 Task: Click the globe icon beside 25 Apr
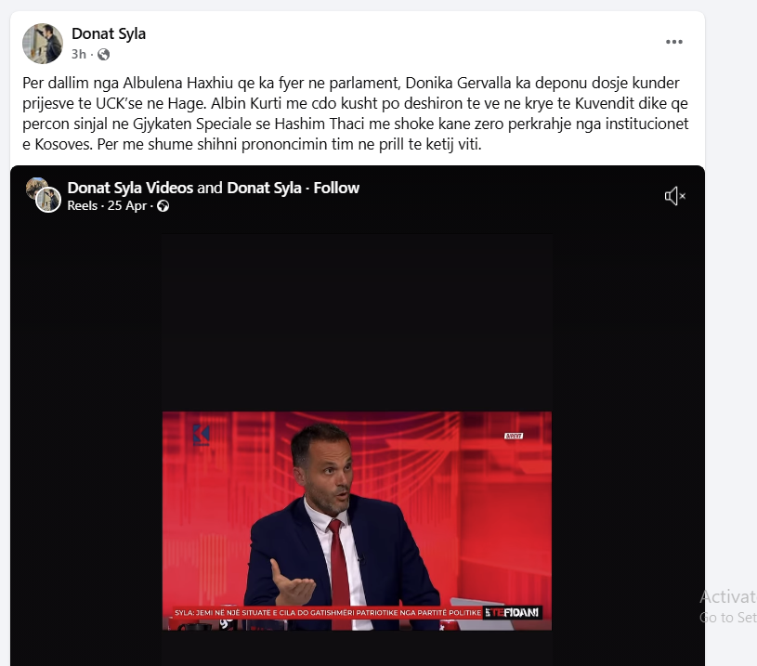click(x=163, y=206)
